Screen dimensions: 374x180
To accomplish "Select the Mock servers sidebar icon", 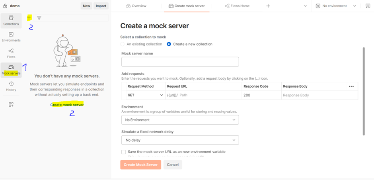I will coord(11,70).
